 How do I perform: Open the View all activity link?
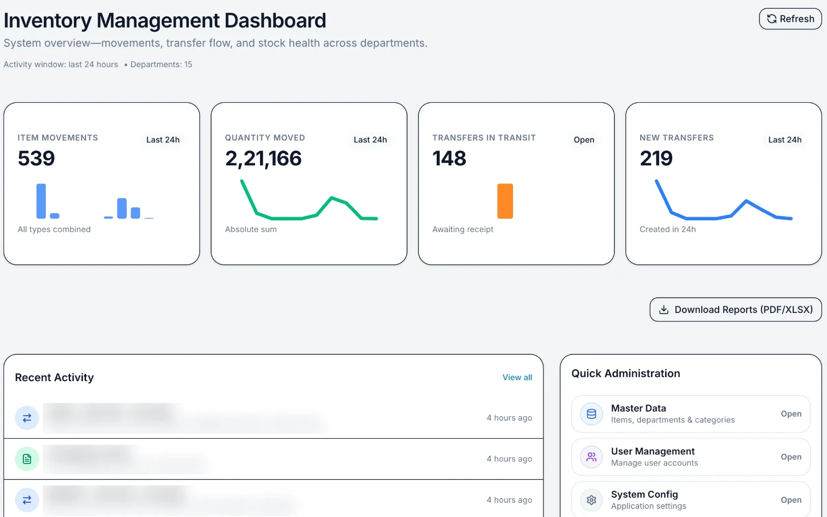pyautogui.click(x=517, y=377)
